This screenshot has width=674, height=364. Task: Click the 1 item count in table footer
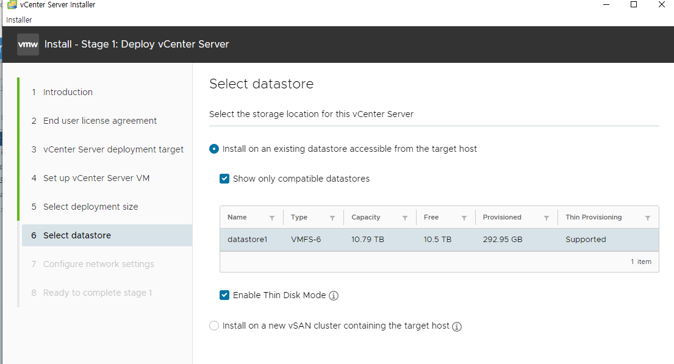[641, 262]
